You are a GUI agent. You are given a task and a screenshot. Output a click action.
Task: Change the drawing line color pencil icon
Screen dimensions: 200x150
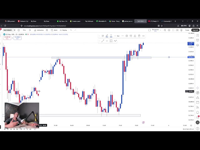click(107, 36)
